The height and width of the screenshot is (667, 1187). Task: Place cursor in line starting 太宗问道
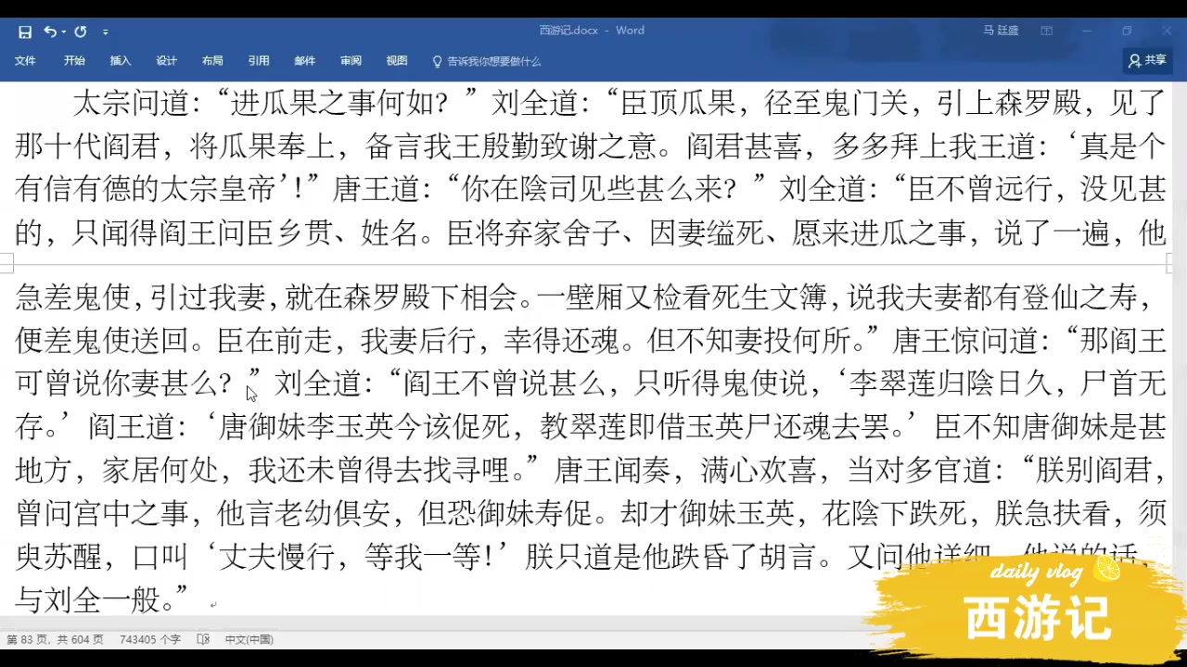619,102
